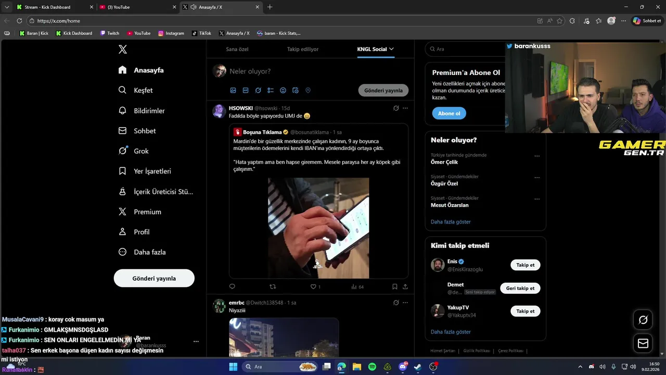This screenshot has height=375, width=666.
Task: Share the HSOWSKI post
Action: pyautogui.click(x=405, y=286)
